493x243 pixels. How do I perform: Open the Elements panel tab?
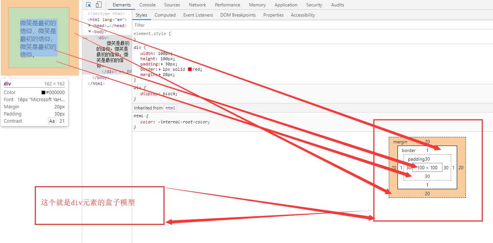[x=122, y=5]
